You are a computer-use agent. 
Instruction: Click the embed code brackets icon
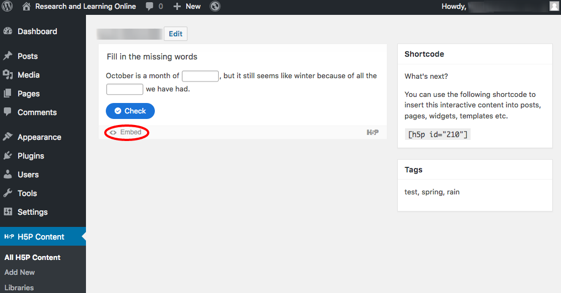click(113, 132)
